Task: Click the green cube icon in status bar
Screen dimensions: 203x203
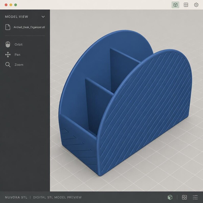Action: coord(170,197)
